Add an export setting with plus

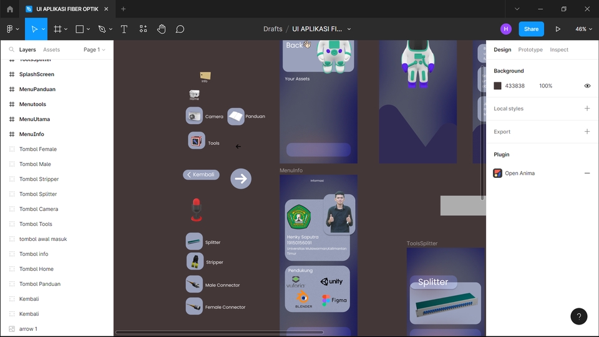tap(587, 132)
